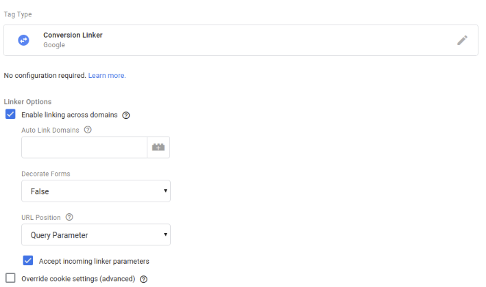
Task: Open the Decorate Forms dropdown
Action: click(96, 191)
